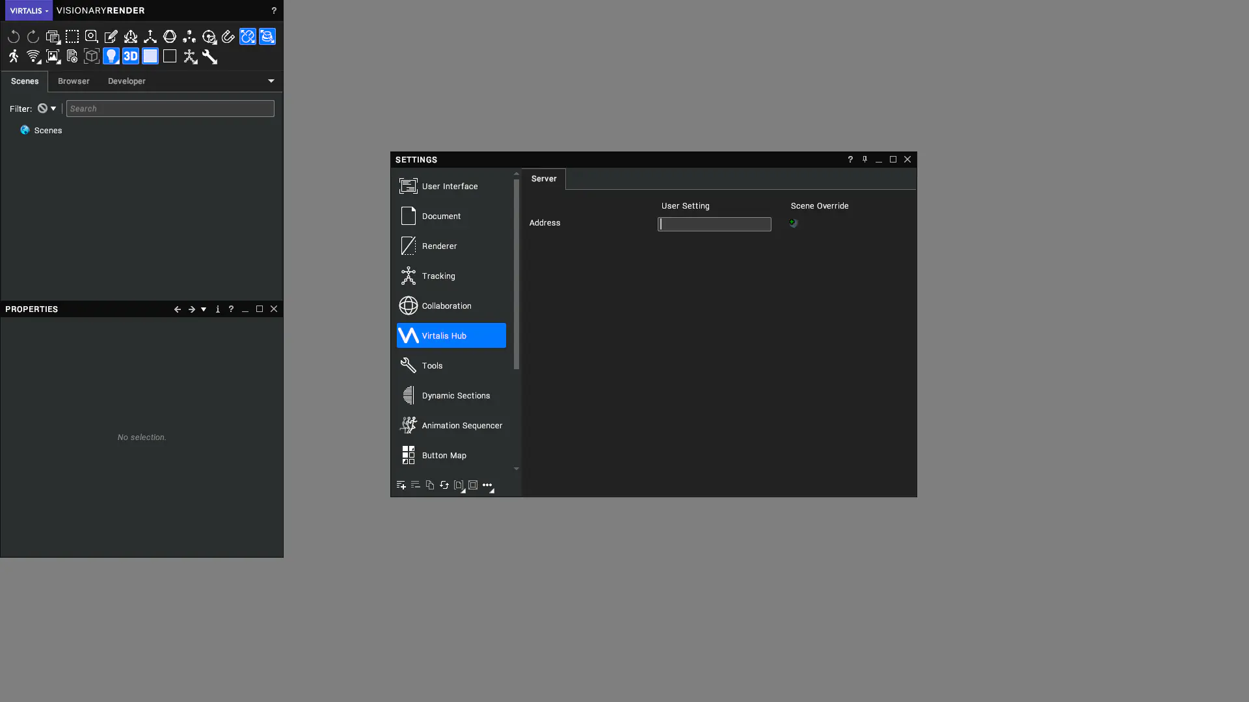Click the add list entry icon
Screen dimensions: 1249x702
(401, 485)
